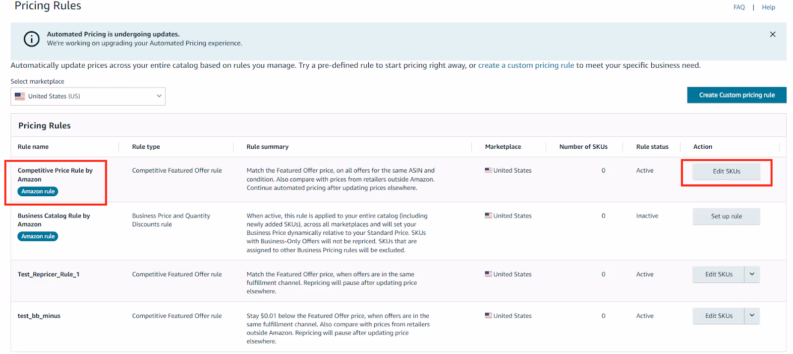This screenshot has height=354, width=793.
Task: Click the United States flag in marketplace selector
Action: click(x=20, y=96)
